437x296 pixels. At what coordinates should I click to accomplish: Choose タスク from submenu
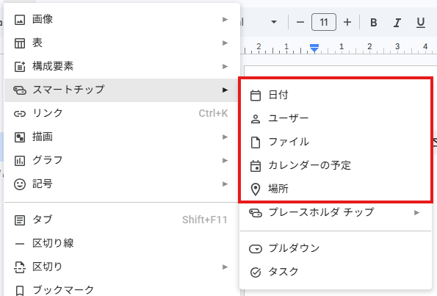[x=336, y=272]
